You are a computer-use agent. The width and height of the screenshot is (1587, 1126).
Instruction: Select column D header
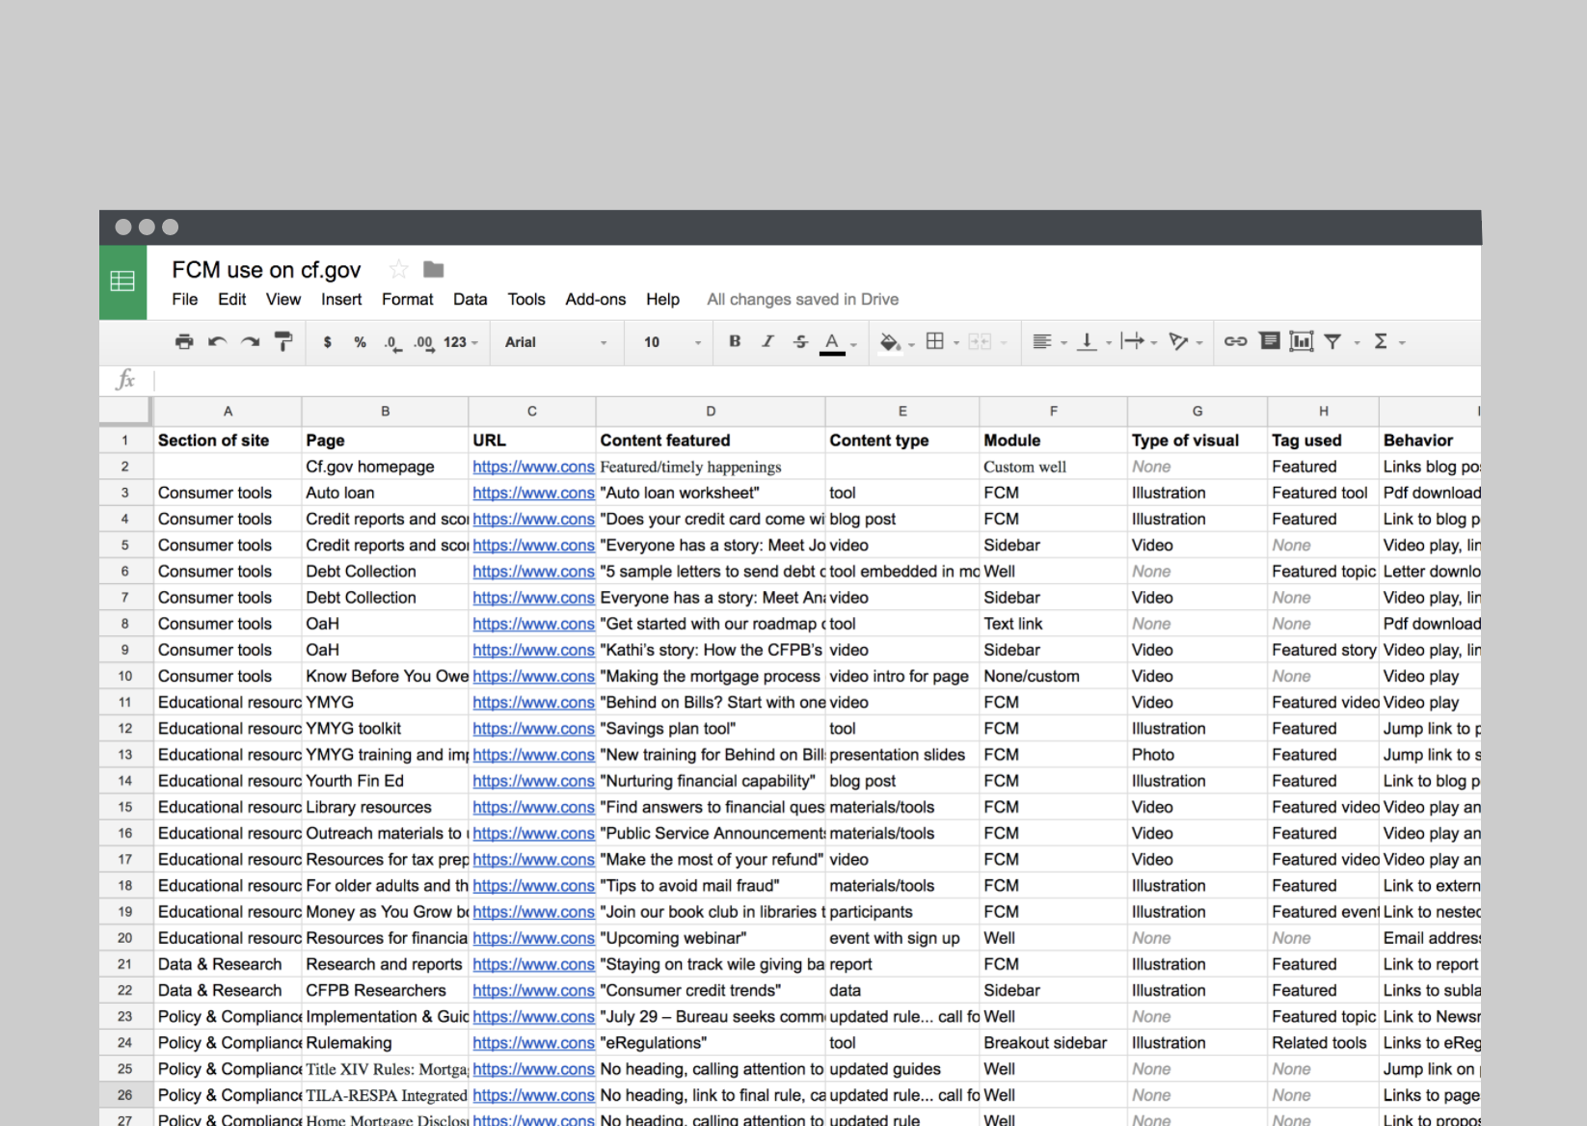click(711, 411)
